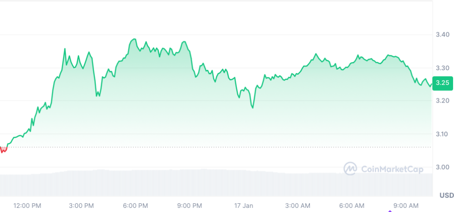Select the 9:00 AM time label
Image resolution: width=454 pixels, height=212 pixels.
(x=406, y=205)
